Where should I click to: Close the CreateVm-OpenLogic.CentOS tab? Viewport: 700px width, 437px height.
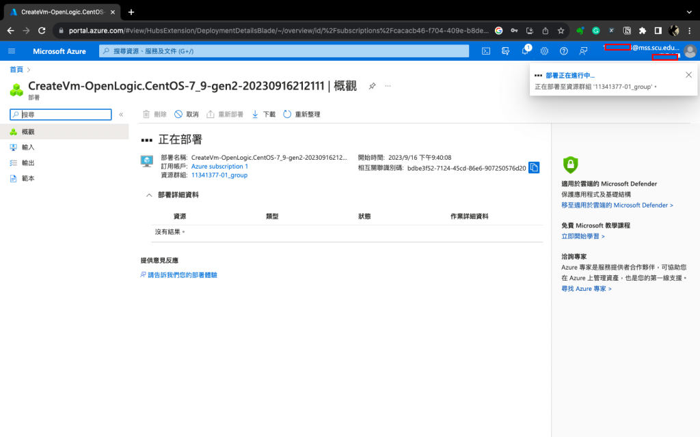pos(113,12)
